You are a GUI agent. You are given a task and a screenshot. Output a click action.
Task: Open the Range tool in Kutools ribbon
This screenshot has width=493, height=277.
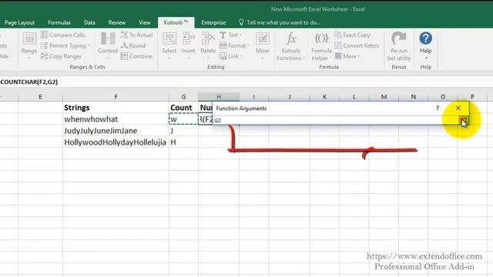29,45
